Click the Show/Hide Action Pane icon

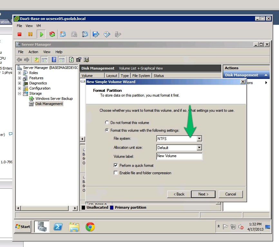coord(62,60)
